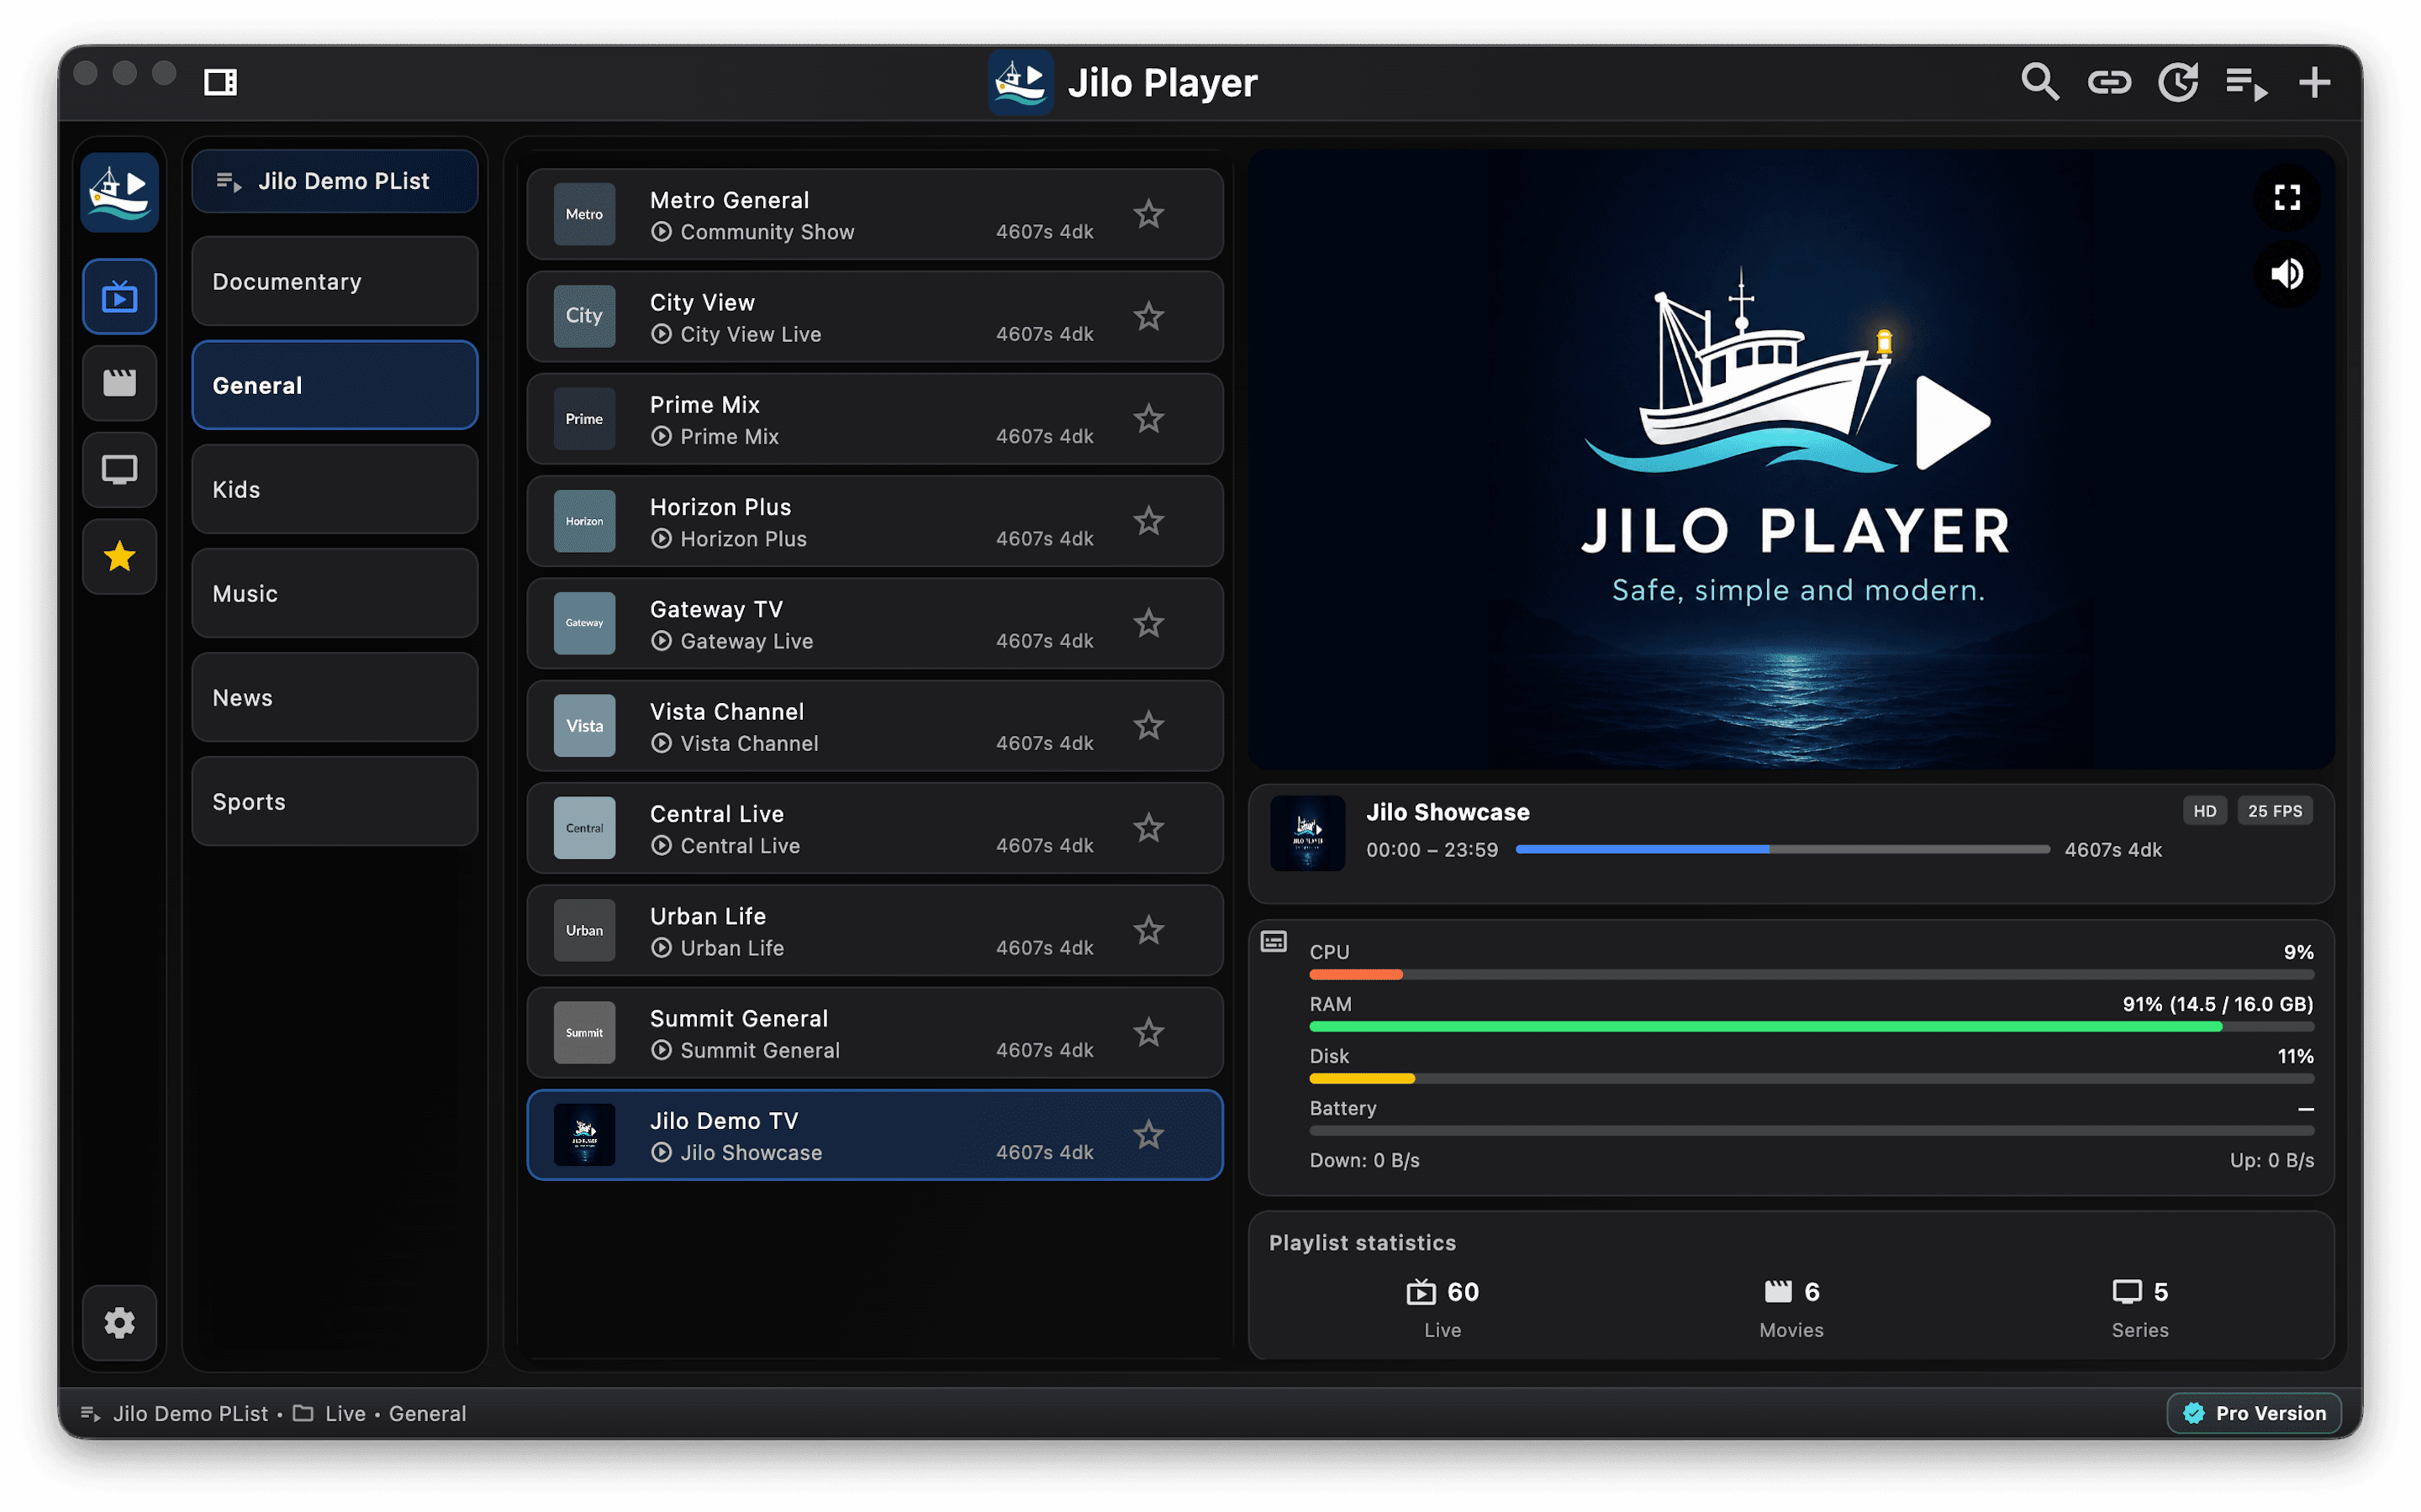Click the Community Show program text

tap(767, 232)
